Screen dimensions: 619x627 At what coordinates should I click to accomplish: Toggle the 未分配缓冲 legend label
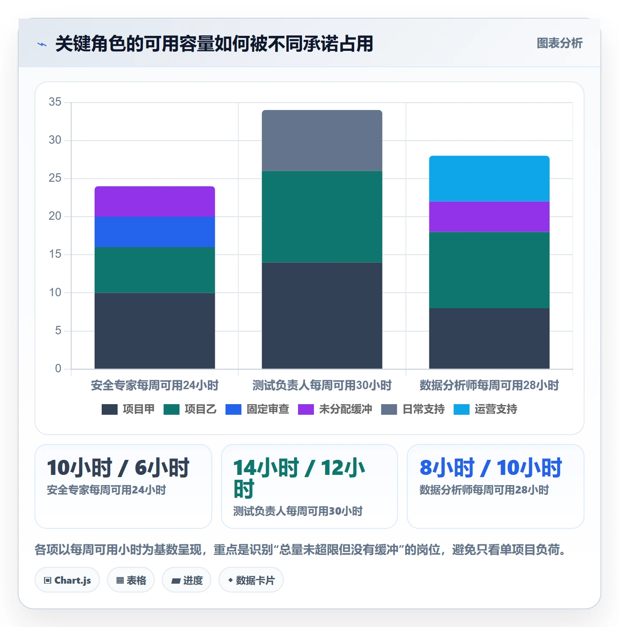345,409
